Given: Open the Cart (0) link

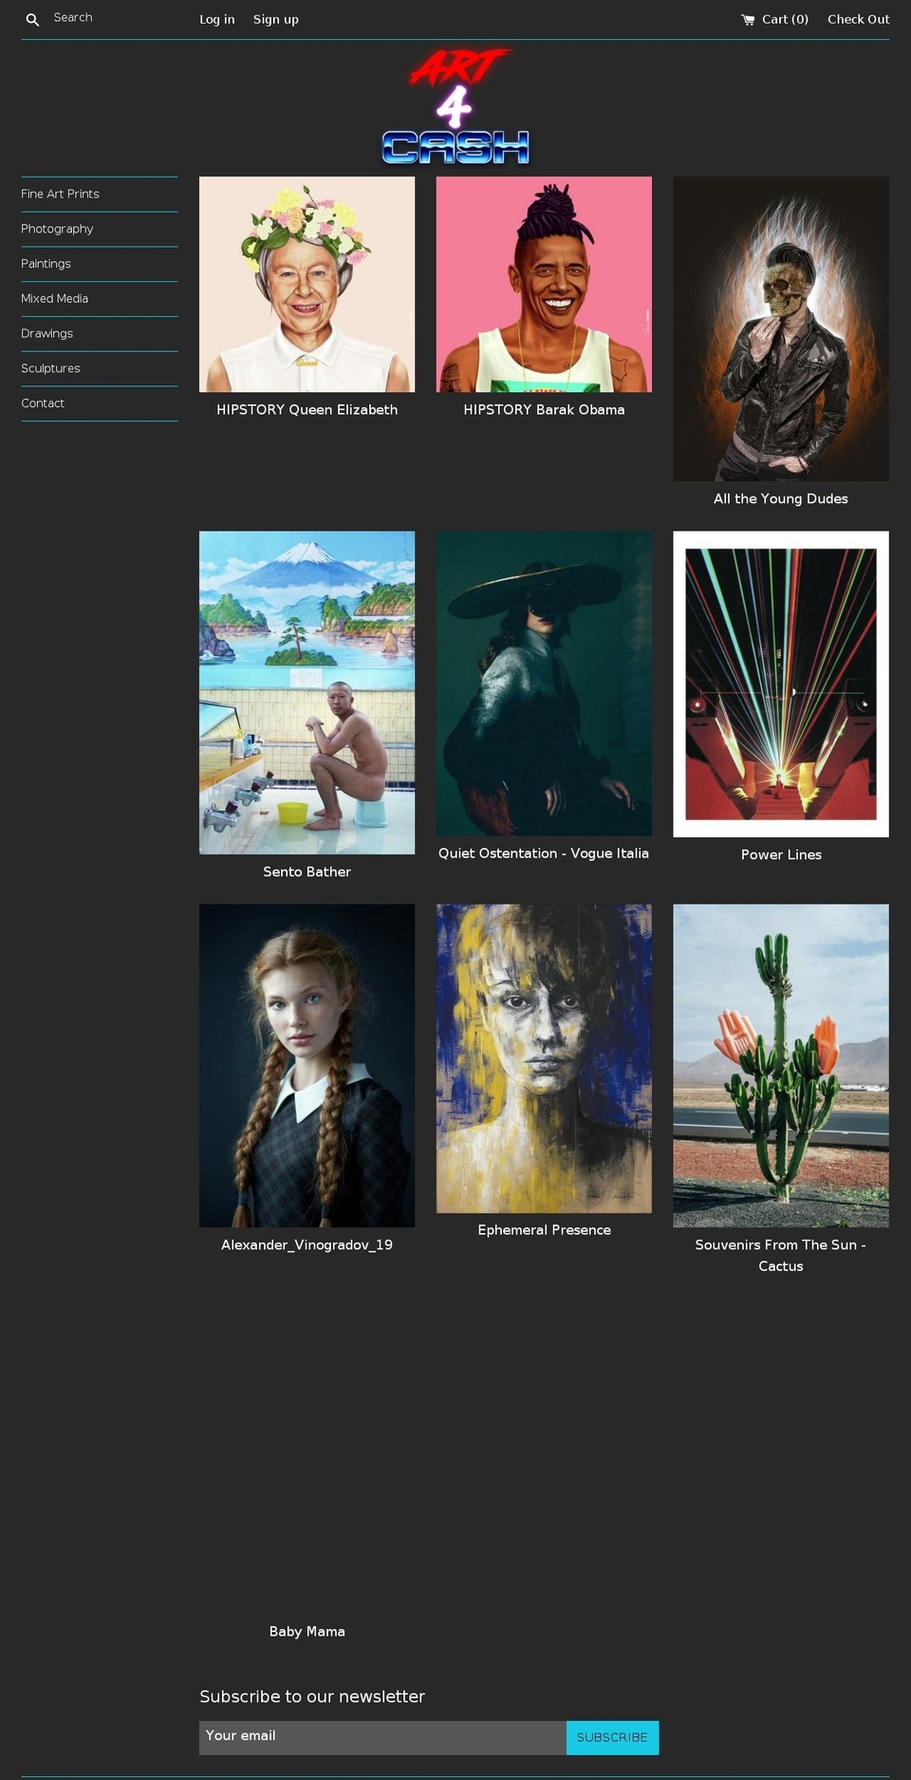Looking at the screenshot, I should pos(774,19).
